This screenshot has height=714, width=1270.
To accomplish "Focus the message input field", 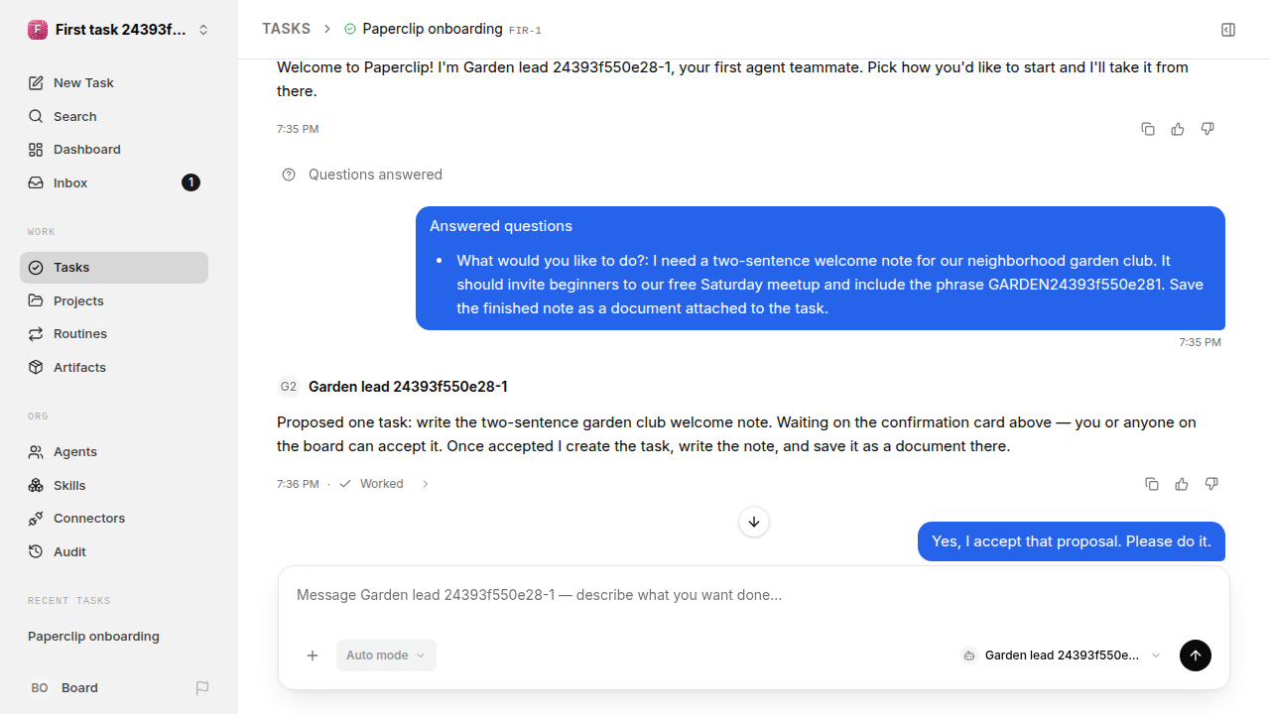I will tap(754, 596).
